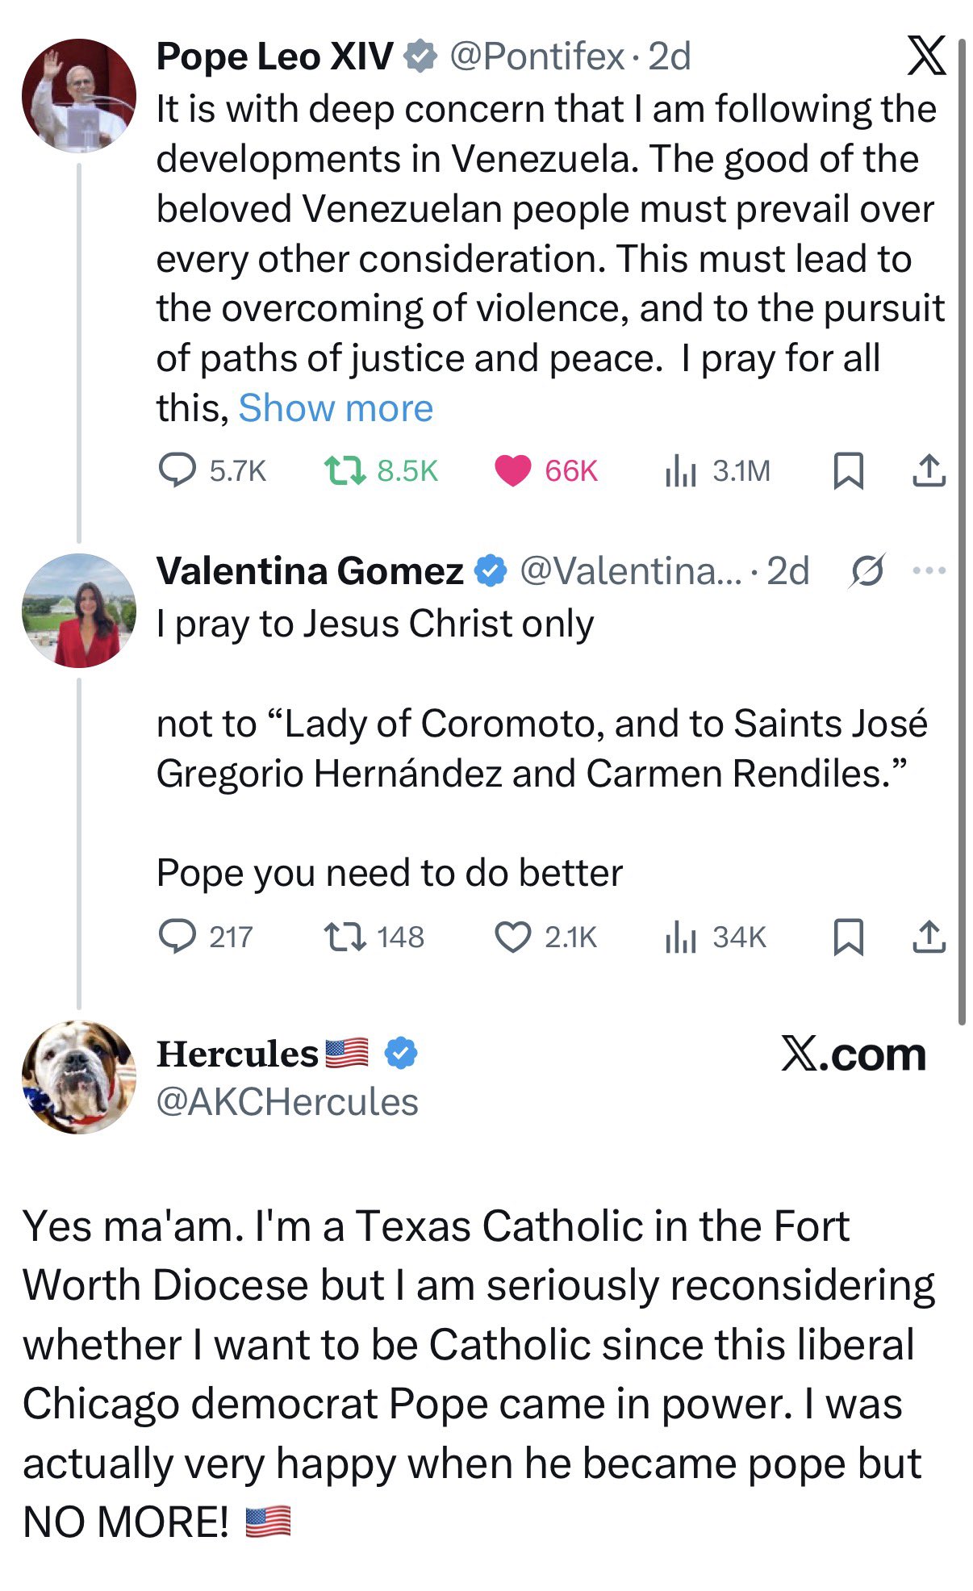Viewport: 973px width, 1591px height.
Task: Reply to Pope Leo XIV's post
Action: 177,470
